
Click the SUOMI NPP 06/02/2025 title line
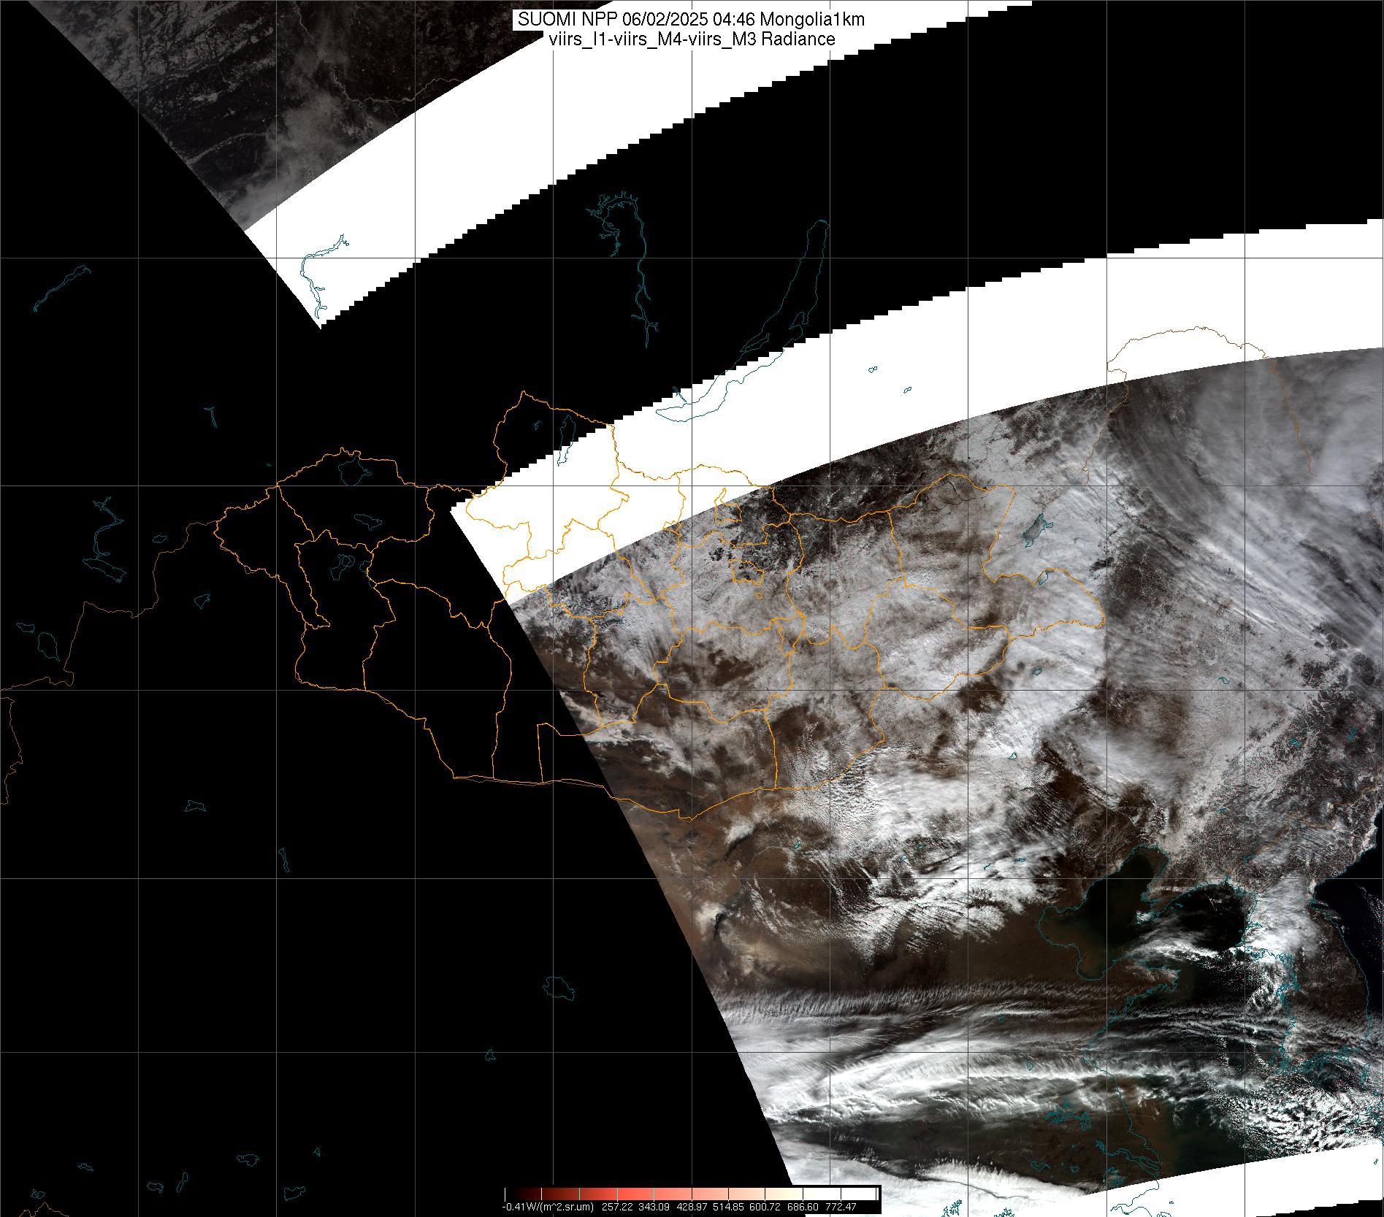(x=691, y=20)
